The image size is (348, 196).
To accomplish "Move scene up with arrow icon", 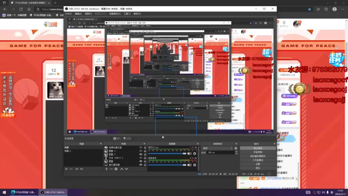I will pyautogui.click(x=77, y=169).
